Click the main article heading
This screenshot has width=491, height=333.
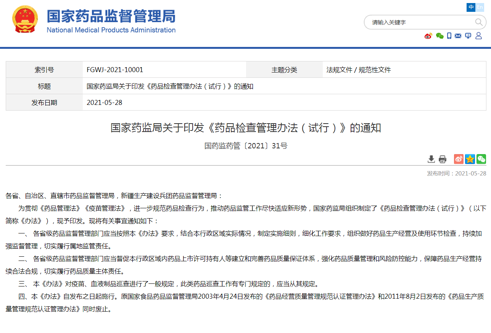pyautogui.click(x=246, y=128)
